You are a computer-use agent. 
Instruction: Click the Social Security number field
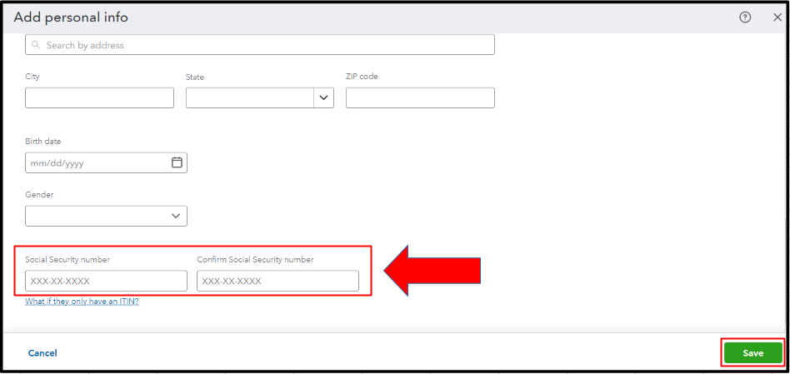point(107,281)
